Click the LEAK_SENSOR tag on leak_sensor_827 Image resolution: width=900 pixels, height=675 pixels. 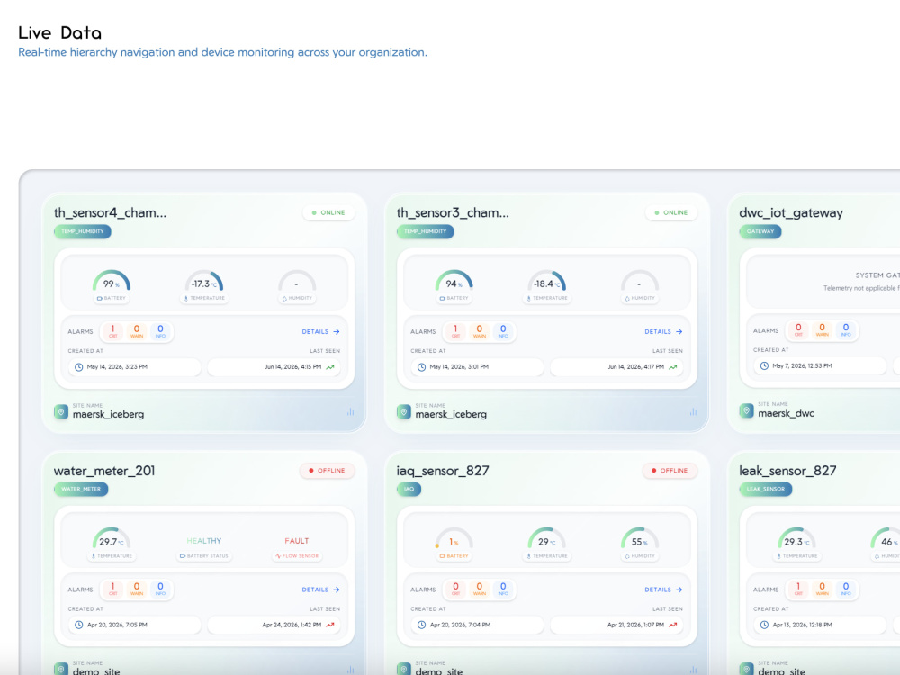click(x=766, y=490)
